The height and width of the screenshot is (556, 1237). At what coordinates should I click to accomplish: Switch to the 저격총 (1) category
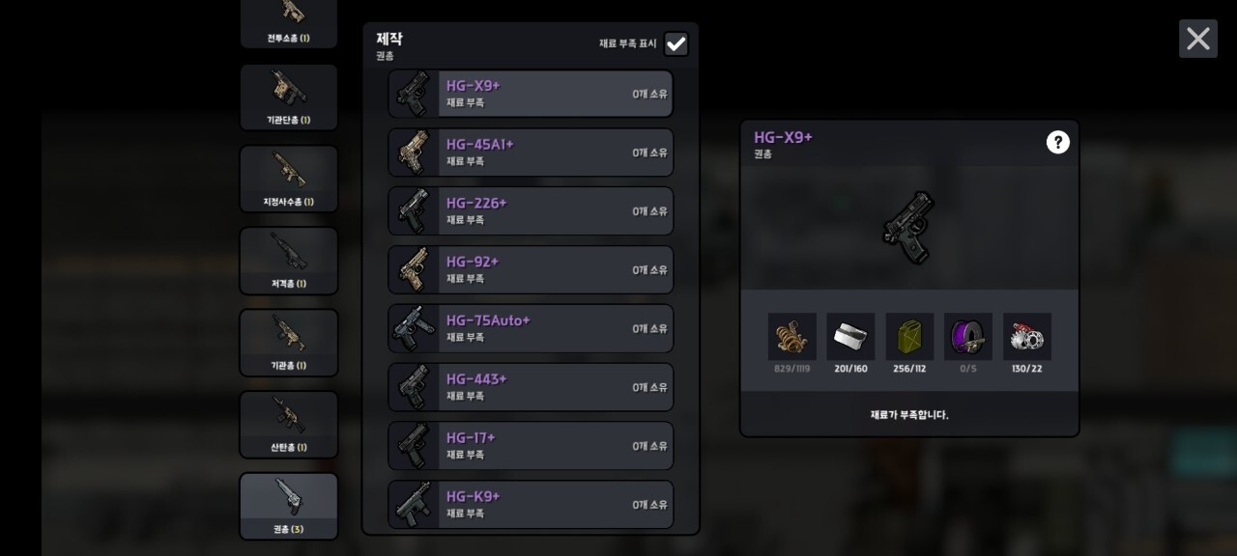tap(289, 261)
